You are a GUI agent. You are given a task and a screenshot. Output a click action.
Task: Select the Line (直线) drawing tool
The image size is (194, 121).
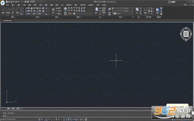pos(3,10)
